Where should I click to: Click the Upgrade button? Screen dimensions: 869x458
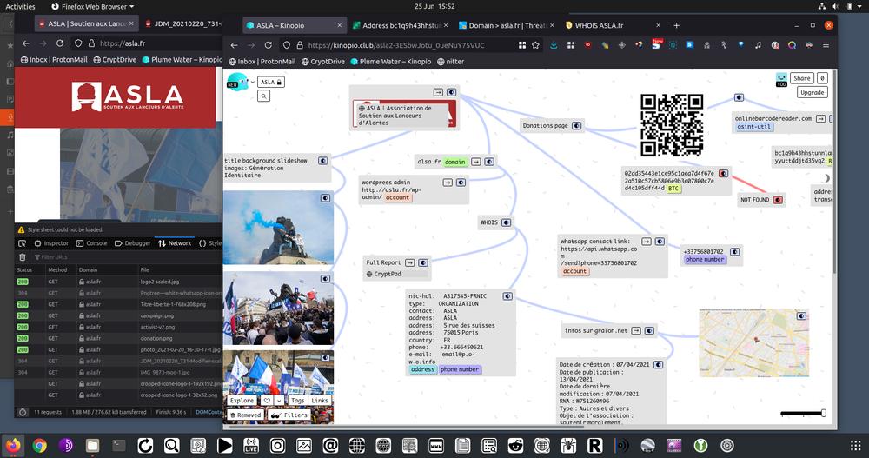tap(812, 92)
